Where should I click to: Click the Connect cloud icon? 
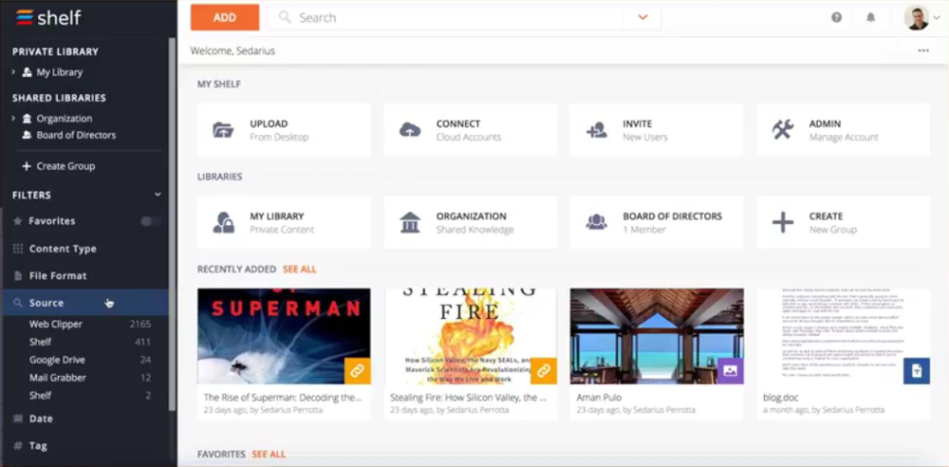point(410,130)
